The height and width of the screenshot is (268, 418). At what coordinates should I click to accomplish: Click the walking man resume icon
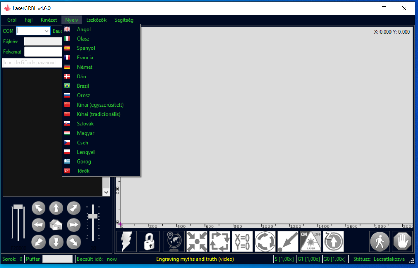coord(379,241)
